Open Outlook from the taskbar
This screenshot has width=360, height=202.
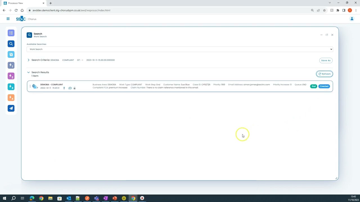tap(69, 198)
